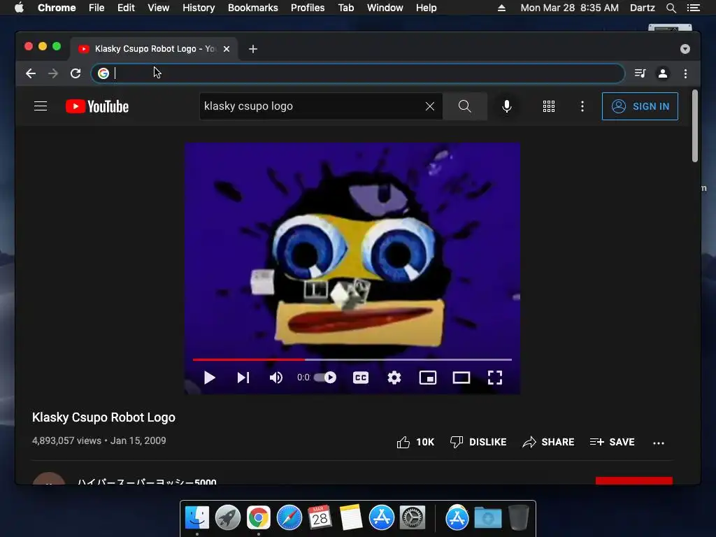The image size is (716, 537).
Task: Open Finder from the Dock
Action: (x=197, y=518)
